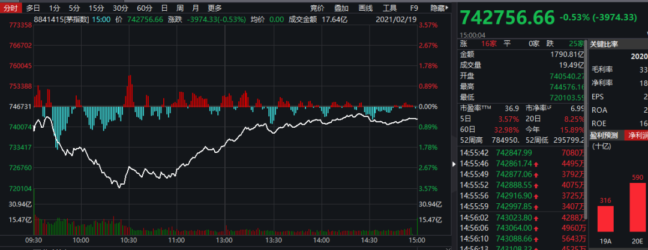648x250 pixels.
Task: Open the 60分 period chart
Action: click(144, 8)
